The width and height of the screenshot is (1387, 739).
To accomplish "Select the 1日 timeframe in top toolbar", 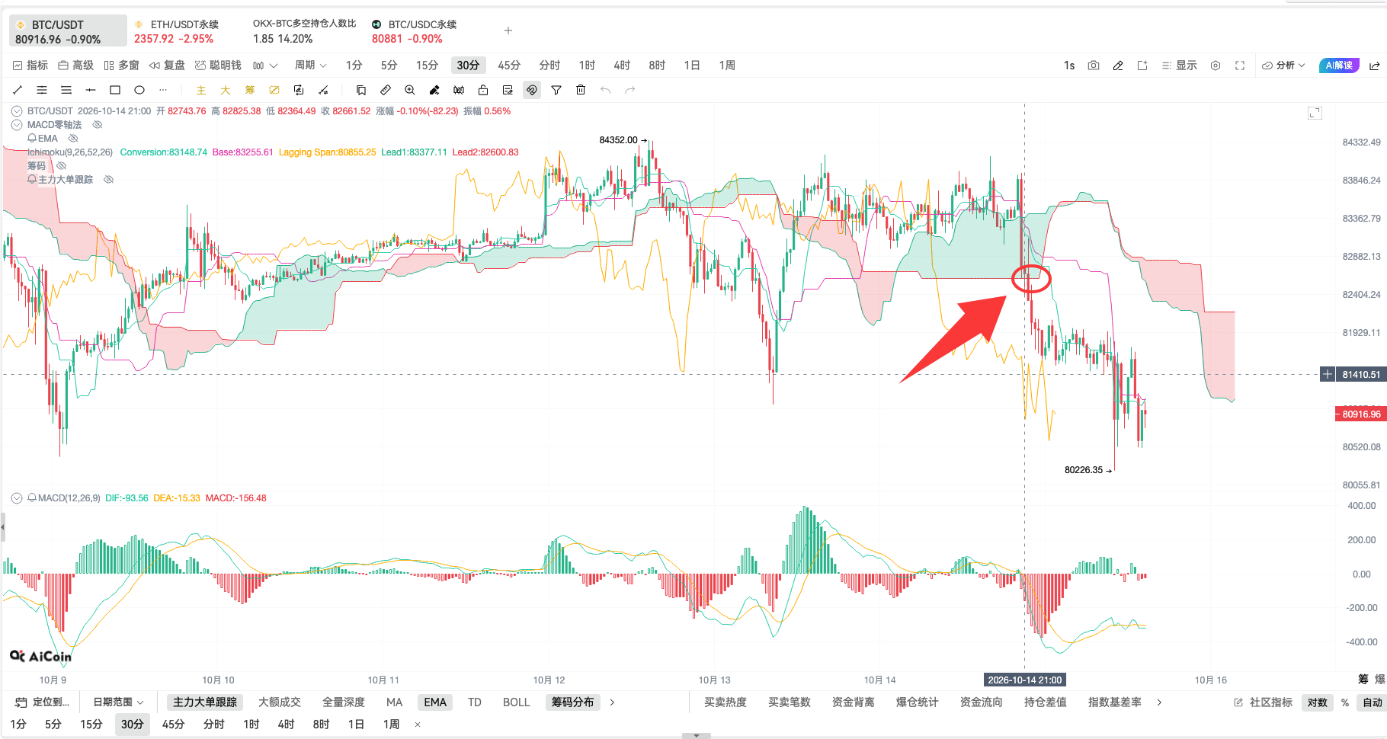I will tap(692, 66).
